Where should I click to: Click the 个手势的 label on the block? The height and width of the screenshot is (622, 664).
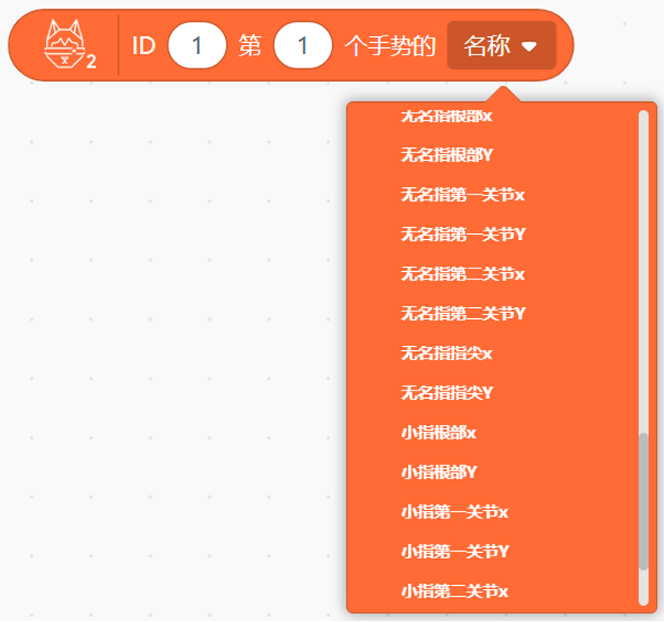click(x=390, y=45)
